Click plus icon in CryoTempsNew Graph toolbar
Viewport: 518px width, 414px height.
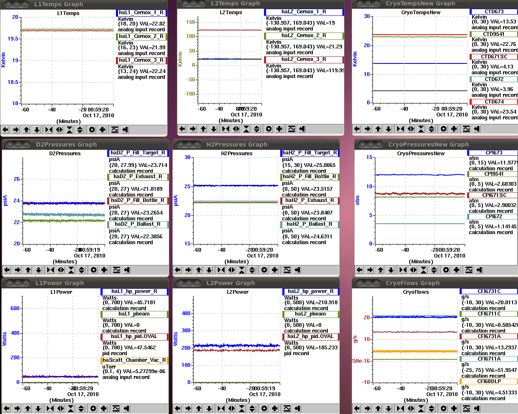coord(454,129)
